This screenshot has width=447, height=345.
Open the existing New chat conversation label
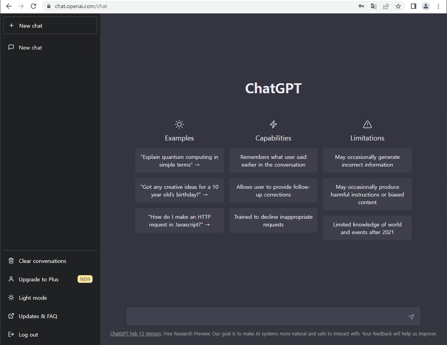30,48
